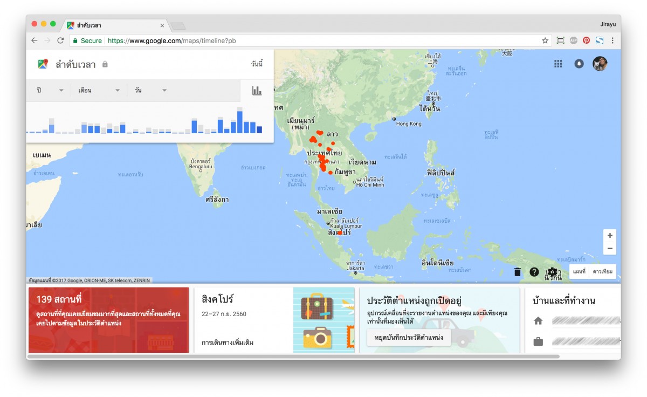647x397 pixels.
Task: Click the Jakarta city label
Action: pyautogui.click(x=355, y=268)
